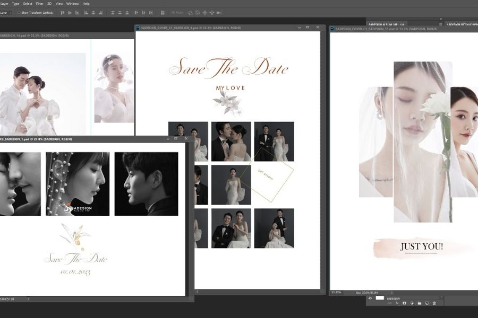This screenshot has width=478, height=318.
Task: Click the SADESIGN layer thumbnail
Action: tap(380, 298)
